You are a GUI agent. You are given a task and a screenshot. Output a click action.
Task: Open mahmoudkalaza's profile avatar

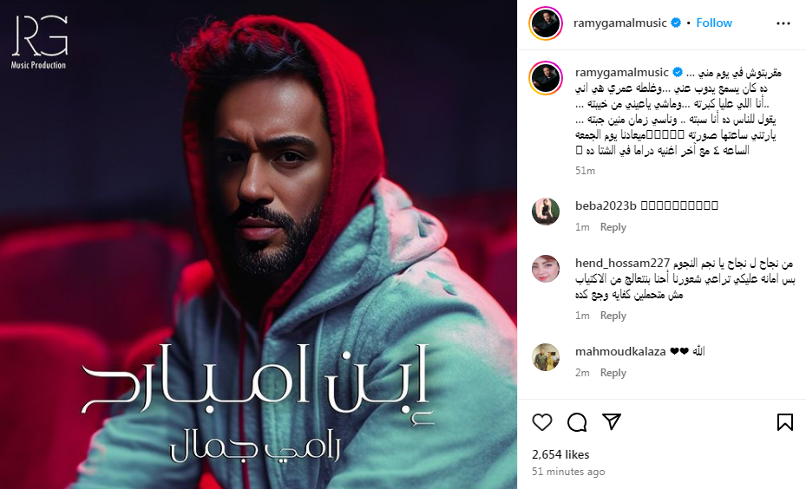pos(546,357)
